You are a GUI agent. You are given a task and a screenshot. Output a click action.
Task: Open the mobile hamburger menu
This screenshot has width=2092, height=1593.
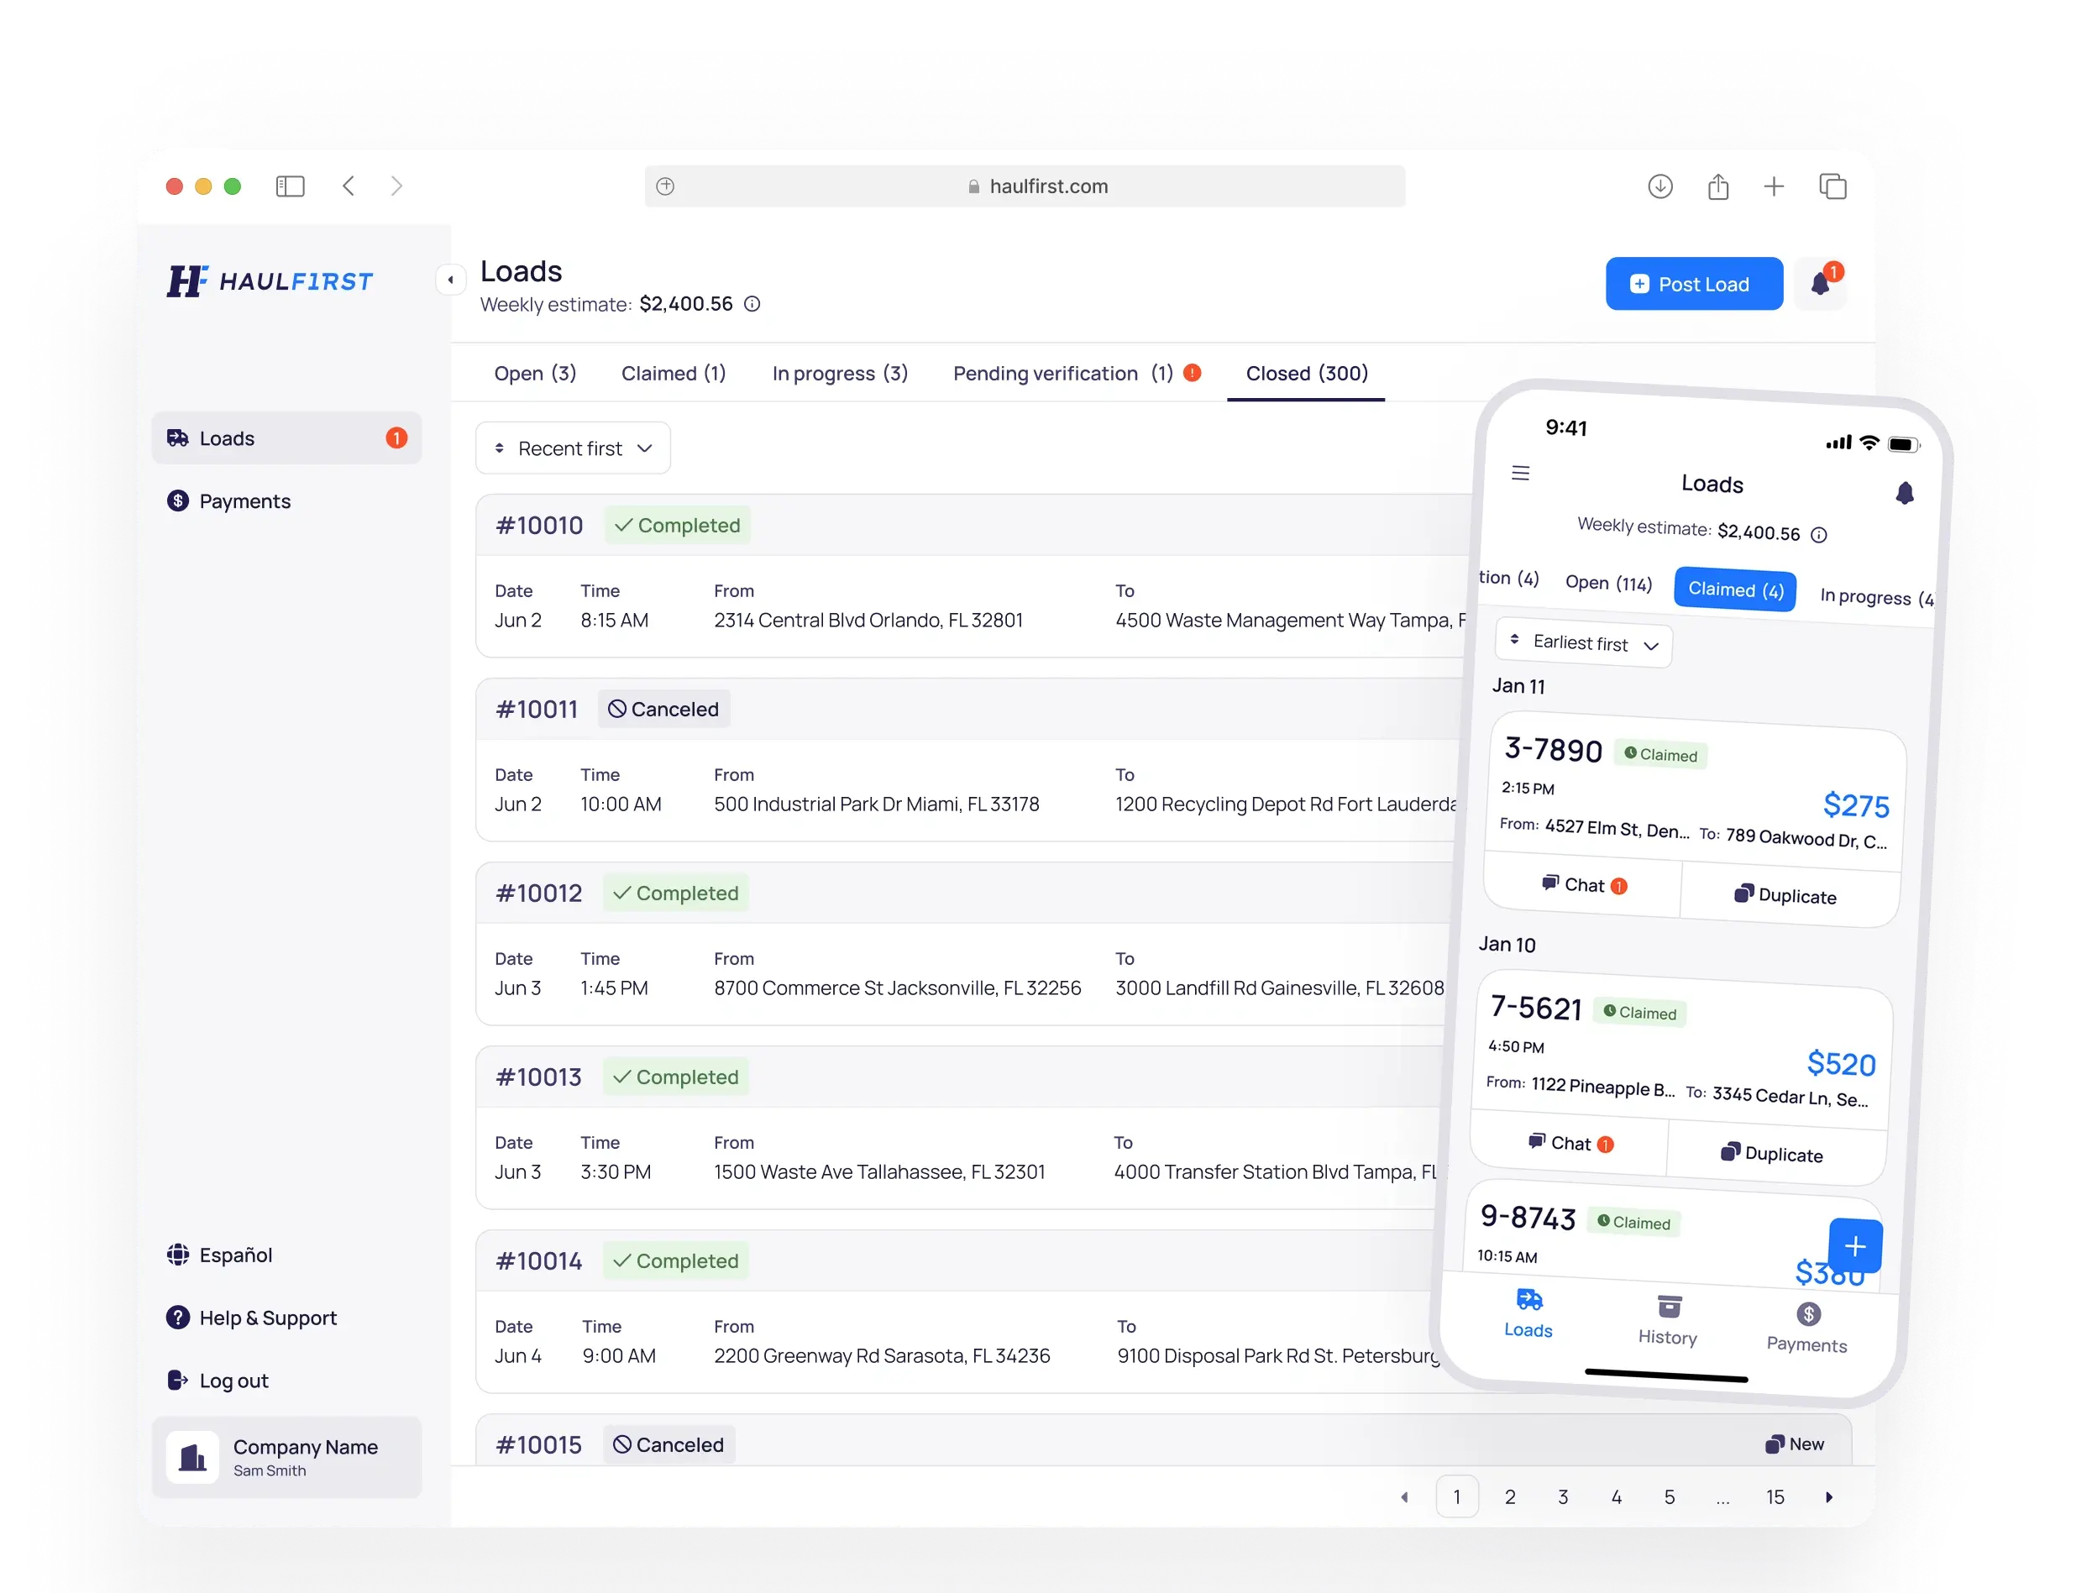[1520, 472]
